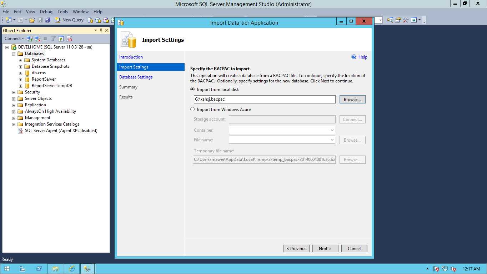The height and width of the screenshot is (274, 487).
Task: Click the New Query button
Action: click(70, 20)
